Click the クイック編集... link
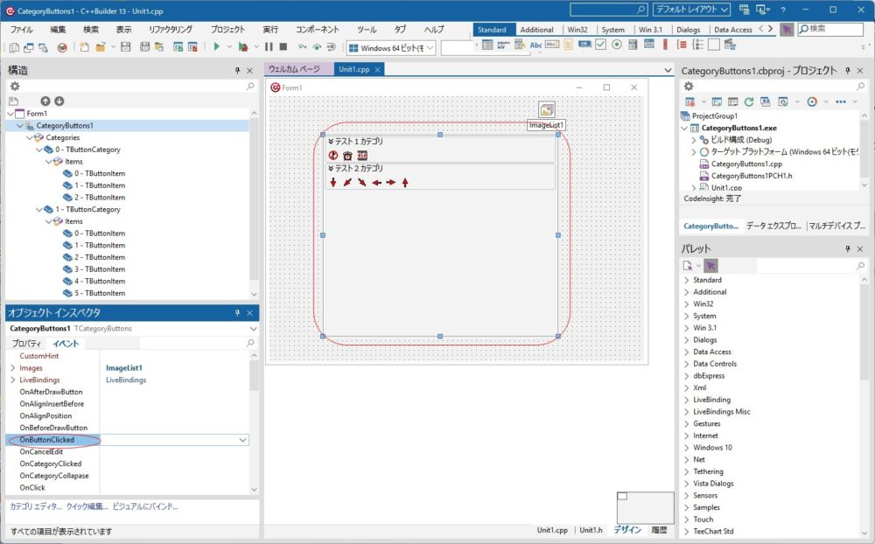This screenshot has width=875, height=544. [87, 506]
